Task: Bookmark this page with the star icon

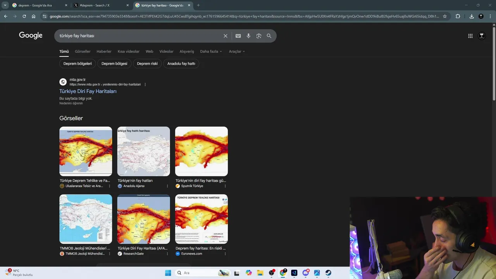Action: (x=445, y=16)
